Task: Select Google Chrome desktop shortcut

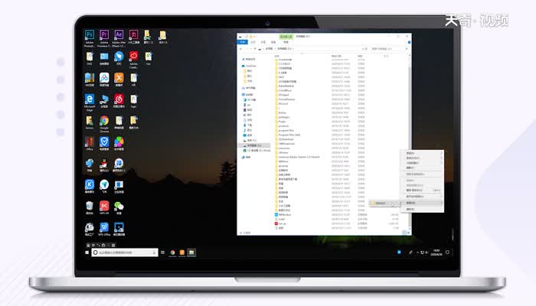Action: click(104, 123)
